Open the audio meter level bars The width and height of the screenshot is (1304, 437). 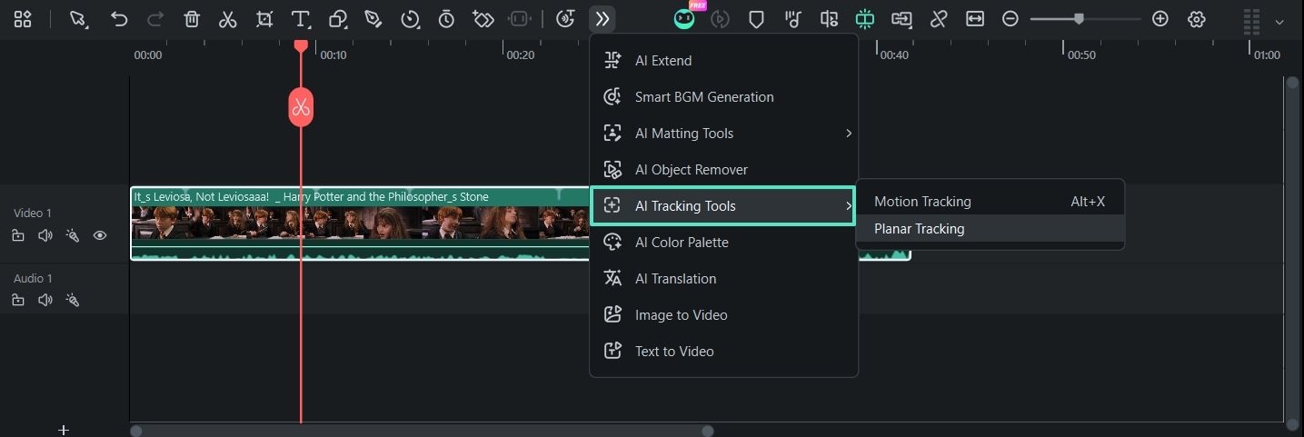[x=1251, y=21]
